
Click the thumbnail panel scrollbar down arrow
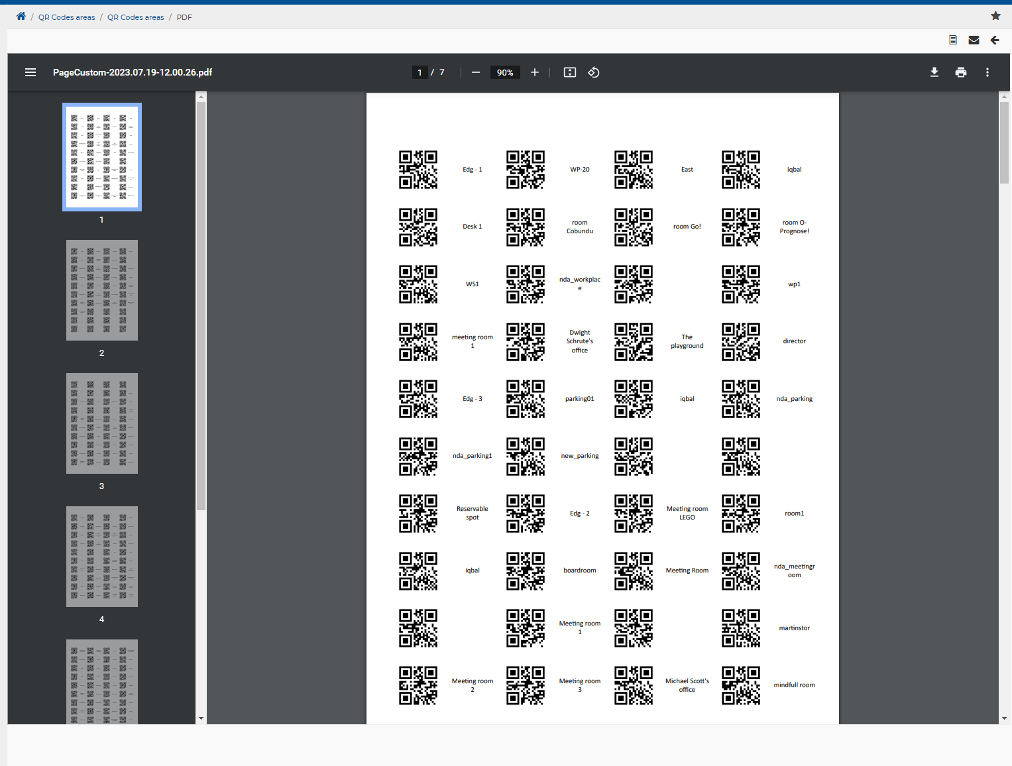(201, 718)
